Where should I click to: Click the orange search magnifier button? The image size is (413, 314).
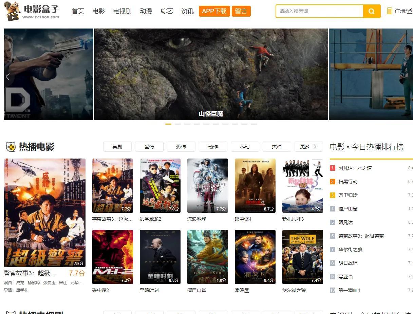(x=372, y=11)
